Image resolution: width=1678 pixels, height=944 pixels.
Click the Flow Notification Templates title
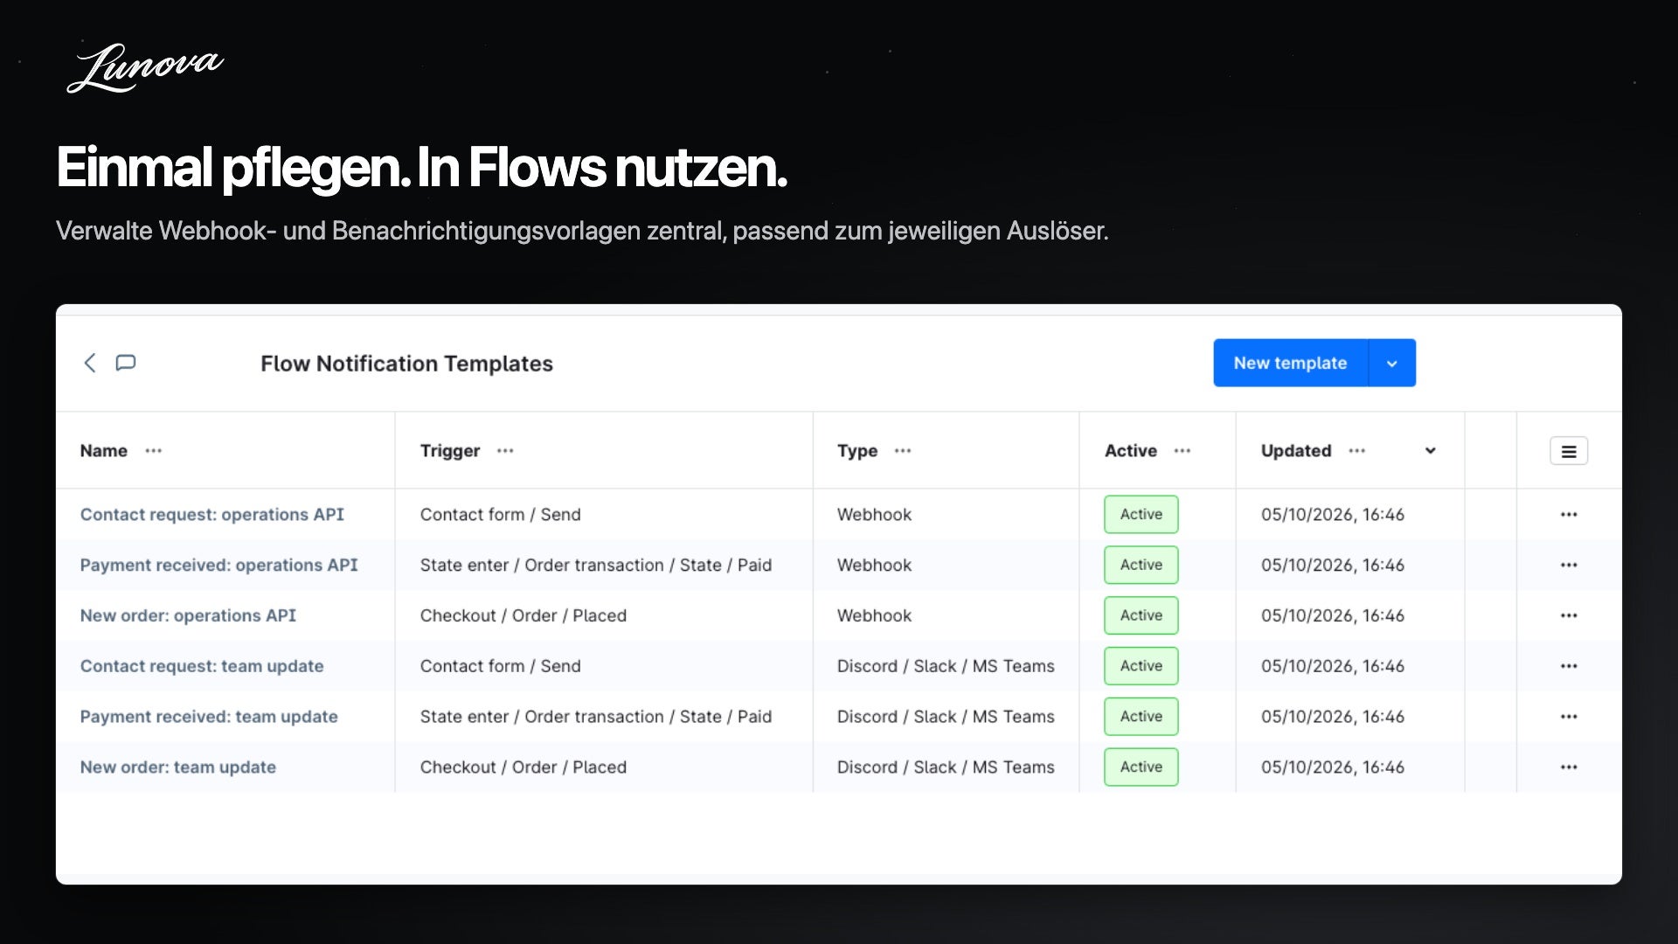406,364
